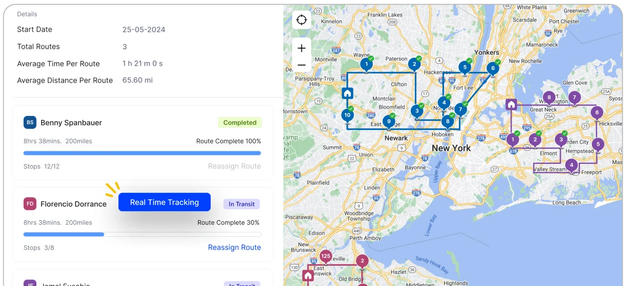Click Route Complete 100% text
The height and width of the screenshot is (286, 626).
click(x=228, y=141)
